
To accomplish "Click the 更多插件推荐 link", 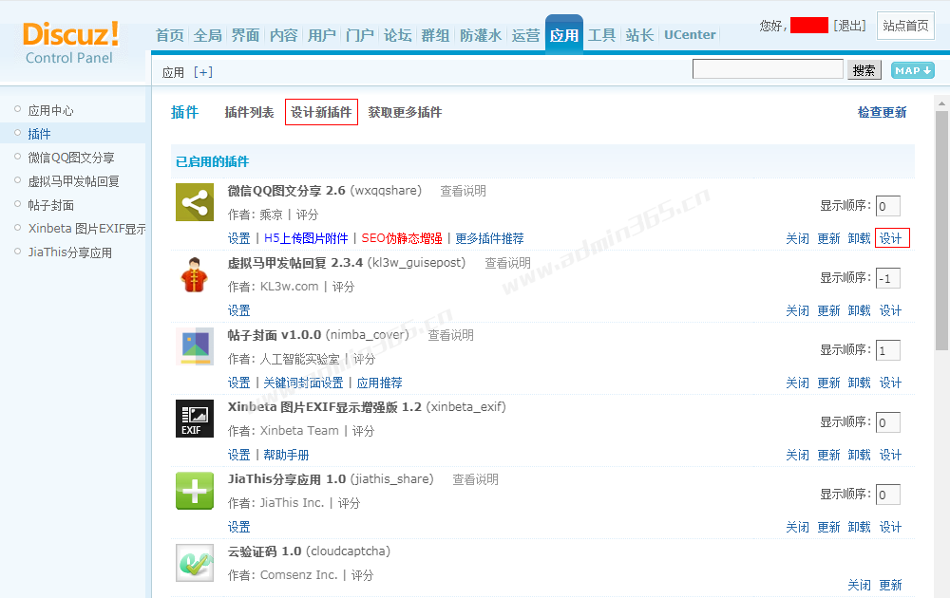I will pyautogui.click(x=489, y=238).
